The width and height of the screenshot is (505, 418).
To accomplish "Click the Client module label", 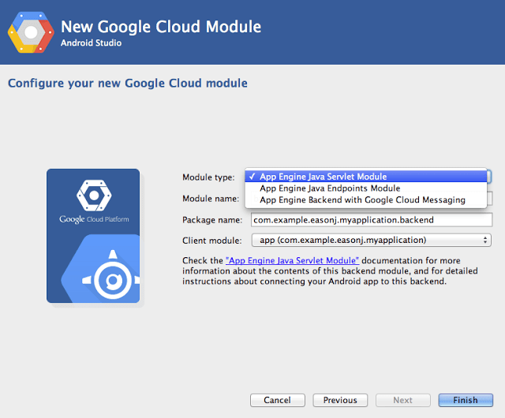I will [x=212, y=241].
